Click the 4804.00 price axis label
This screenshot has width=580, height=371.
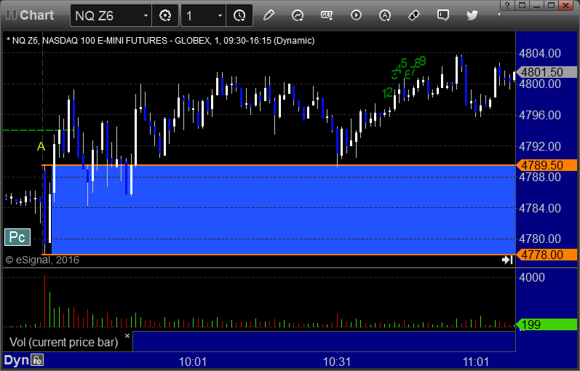540,53
